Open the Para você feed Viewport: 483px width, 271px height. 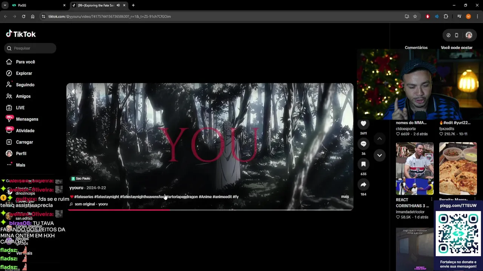pos(25,62)
